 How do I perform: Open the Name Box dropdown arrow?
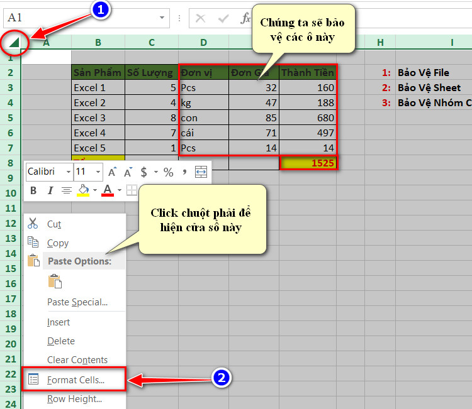click(162, 18)
